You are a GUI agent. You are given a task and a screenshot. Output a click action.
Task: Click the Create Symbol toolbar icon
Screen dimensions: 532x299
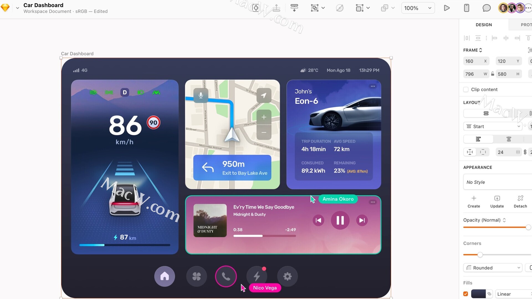[255, 8]
